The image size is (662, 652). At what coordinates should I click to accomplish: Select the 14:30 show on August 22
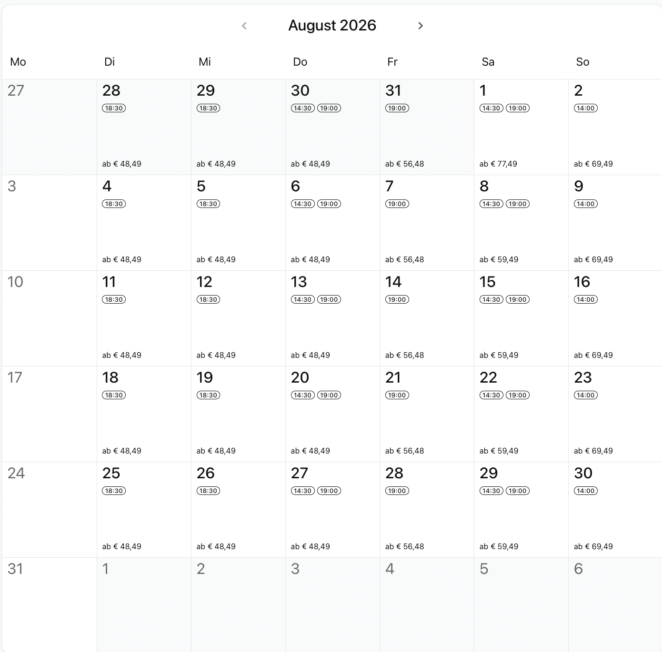491,395
